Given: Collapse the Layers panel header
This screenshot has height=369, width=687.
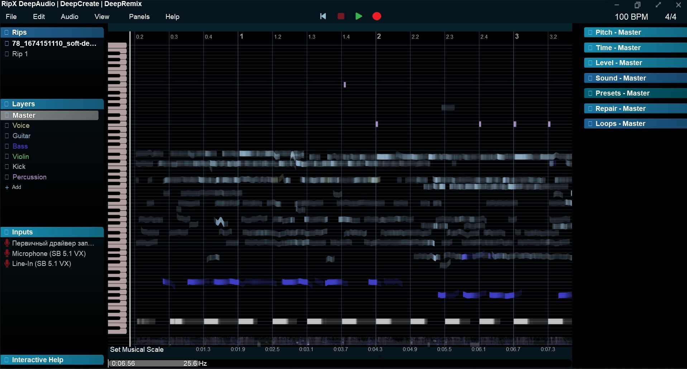Looking at the screenshot, I should (52, 104).
